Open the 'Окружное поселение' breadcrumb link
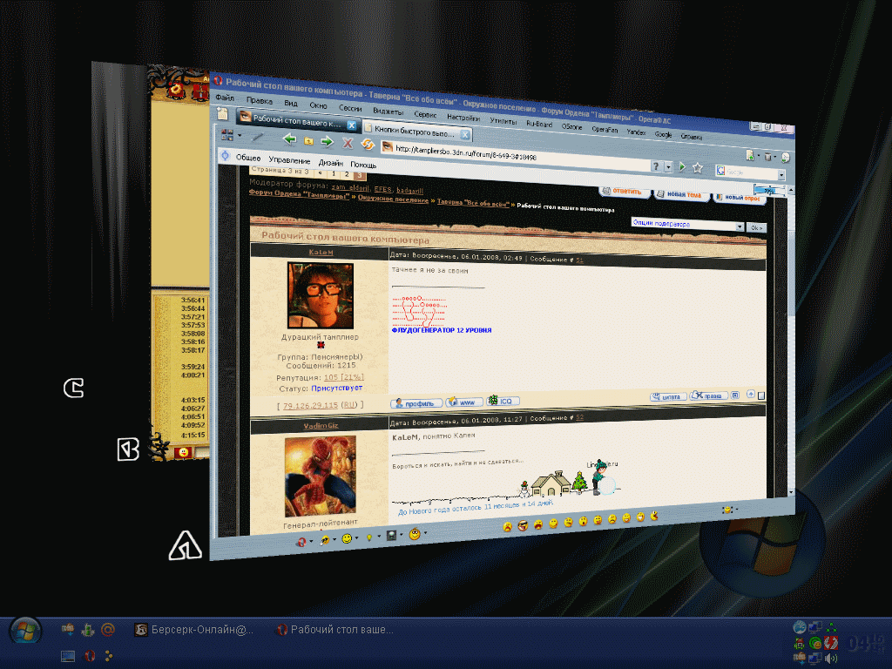 (393, 199)
